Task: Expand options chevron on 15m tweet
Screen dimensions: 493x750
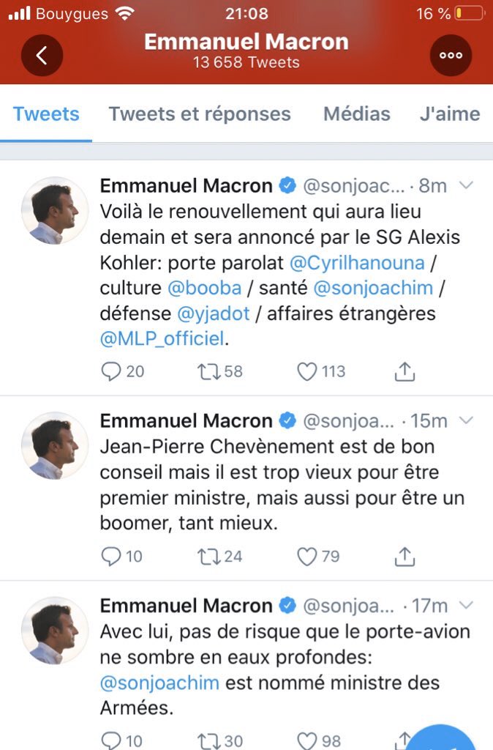Action: pyautogui.click(x=466, y=420)
